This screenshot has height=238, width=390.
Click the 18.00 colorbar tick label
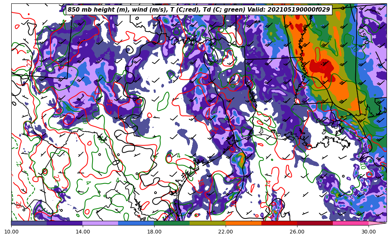pos(154,232)
